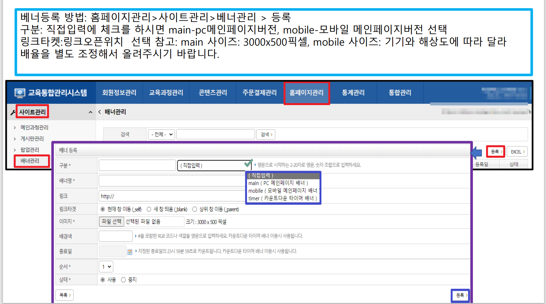Click the 배경색 color code field
This screenshot has width=546, height=304.
coord(115,236)
